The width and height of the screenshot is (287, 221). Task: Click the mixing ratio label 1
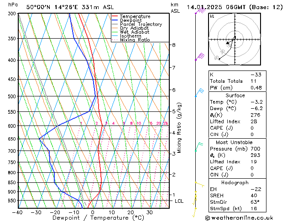click(81, 123)
